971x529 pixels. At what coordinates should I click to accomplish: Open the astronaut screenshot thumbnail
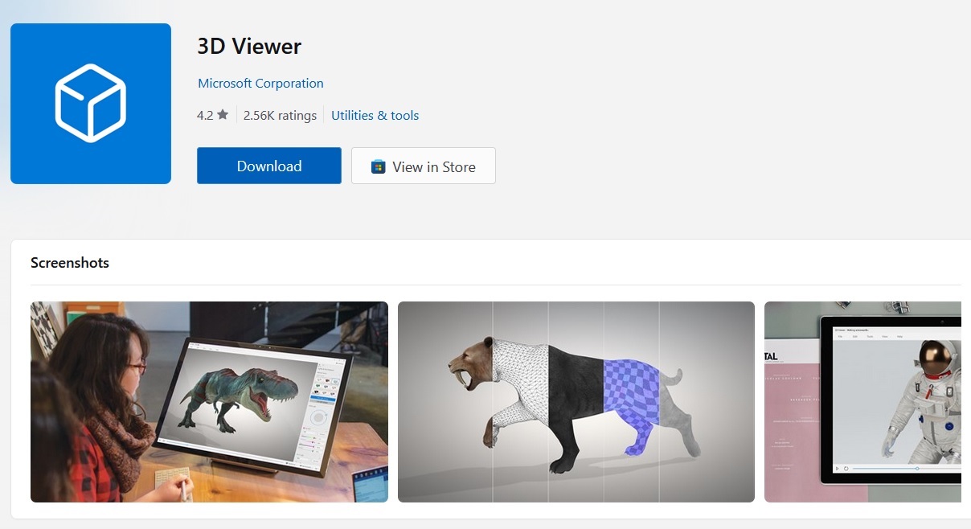point(862,402)
